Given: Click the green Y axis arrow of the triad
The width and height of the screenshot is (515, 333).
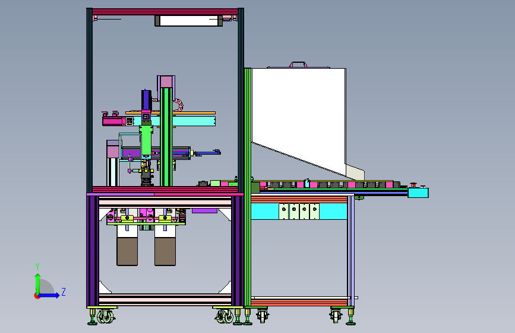Looking at the screenshot, I should tap(38, 283).
